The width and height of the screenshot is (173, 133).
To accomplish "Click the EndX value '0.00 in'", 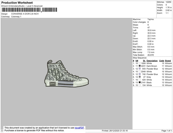I will click(x=151, y=41).
